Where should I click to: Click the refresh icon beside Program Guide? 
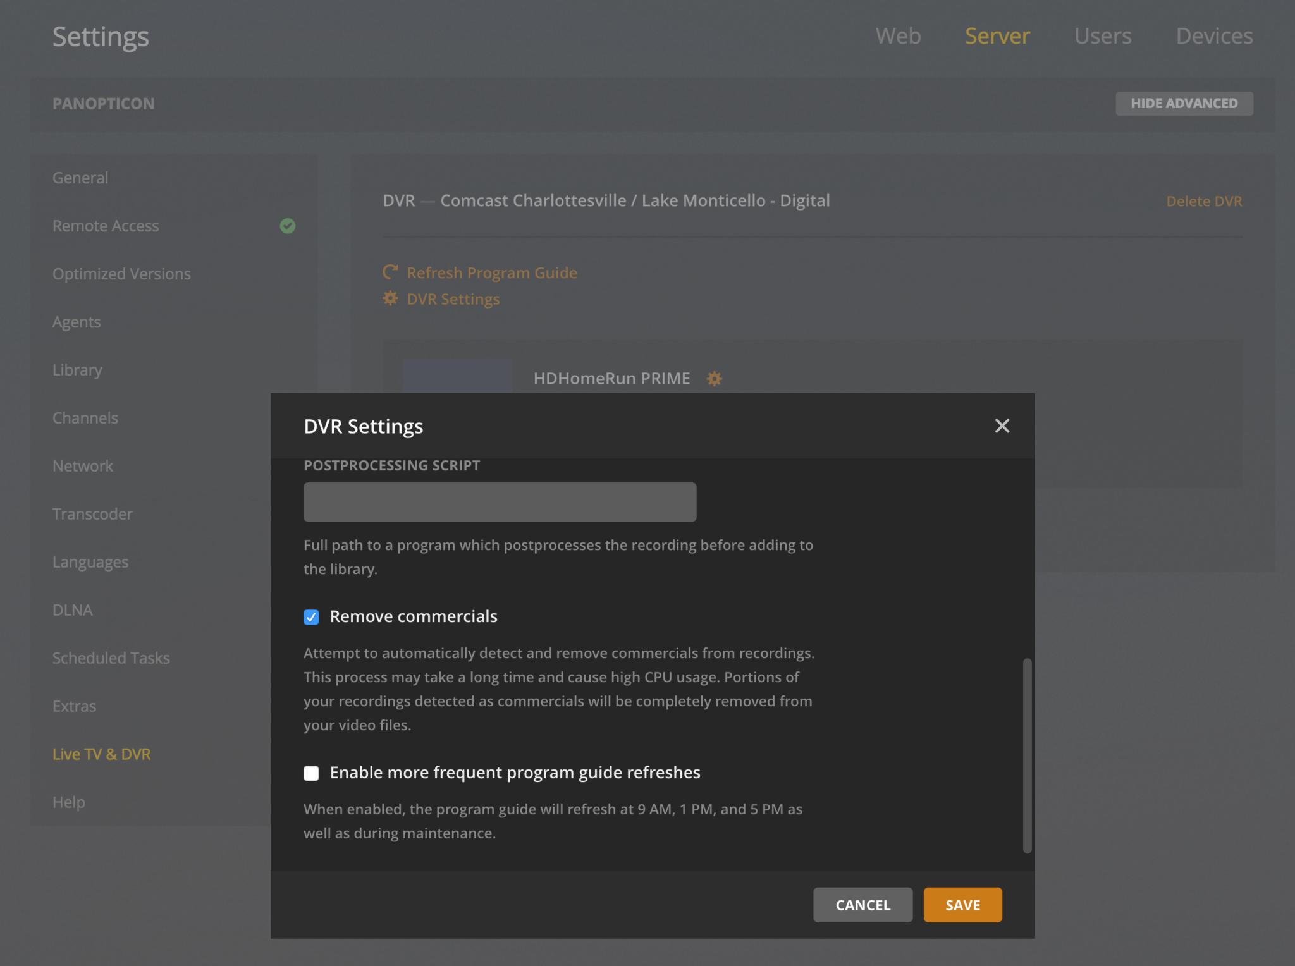coord(390,272)
